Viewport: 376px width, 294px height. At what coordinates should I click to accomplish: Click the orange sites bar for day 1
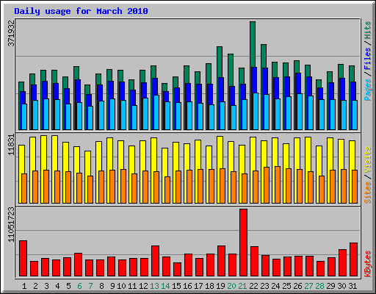pyautogui.click(x=24, y=188)
